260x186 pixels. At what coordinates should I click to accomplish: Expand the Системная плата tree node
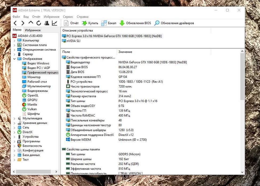click(14, 45)
